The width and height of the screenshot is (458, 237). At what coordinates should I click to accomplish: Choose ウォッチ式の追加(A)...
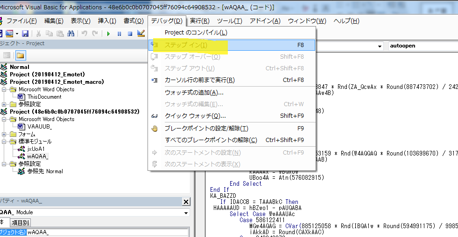coord(232,93)
